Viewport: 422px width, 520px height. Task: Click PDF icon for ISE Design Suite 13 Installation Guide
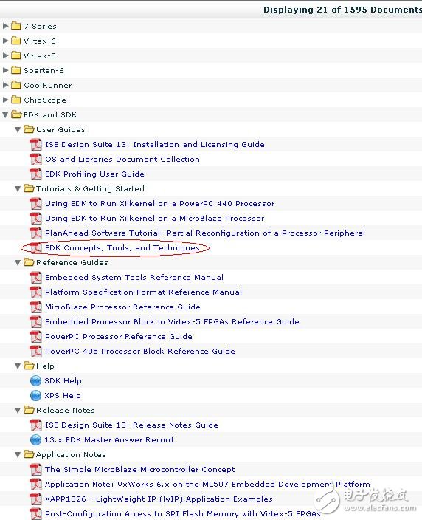pyautogui.click(x=35, y=145)
